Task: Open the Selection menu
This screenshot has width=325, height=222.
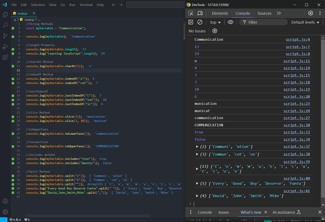Action: pyautogui.click(x=38, y=5)
